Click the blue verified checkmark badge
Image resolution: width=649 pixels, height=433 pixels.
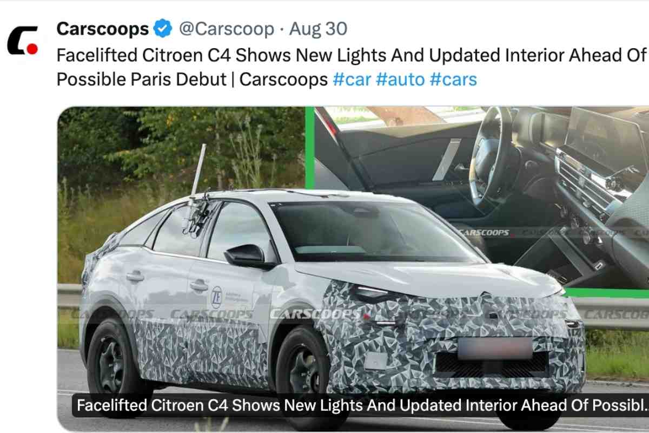point(162,29)
